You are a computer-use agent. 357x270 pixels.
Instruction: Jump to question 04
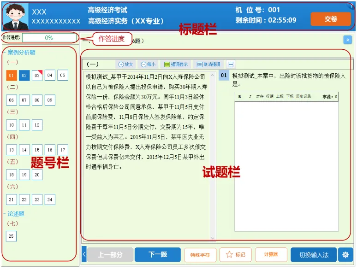pyautogui.click(x=50, y=75)
